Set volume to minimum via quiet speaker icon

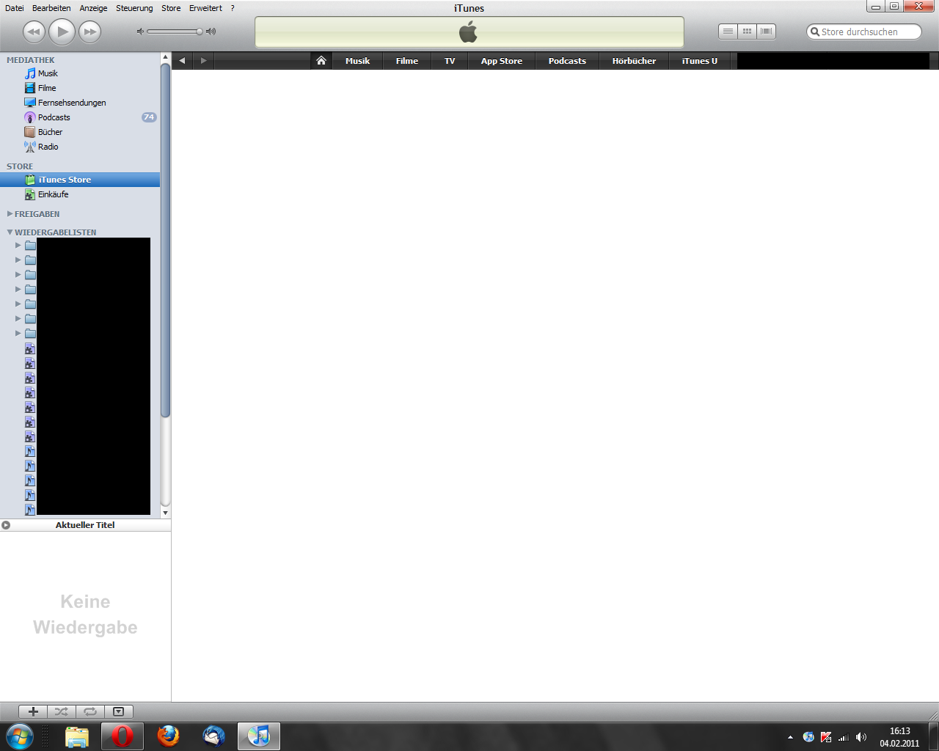click(140, 32)
